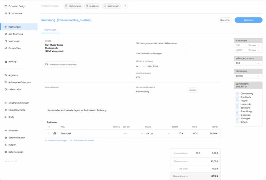
Task: Switch to the Angebote tab at the top
Action: click(x=92, y=6)
